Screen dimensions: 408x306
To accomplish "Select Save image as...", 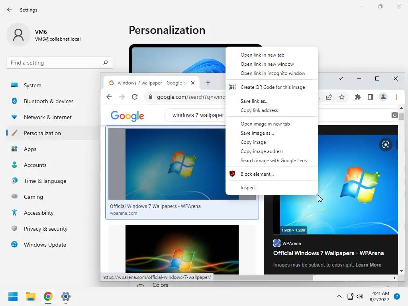I will tap(272, 133).
